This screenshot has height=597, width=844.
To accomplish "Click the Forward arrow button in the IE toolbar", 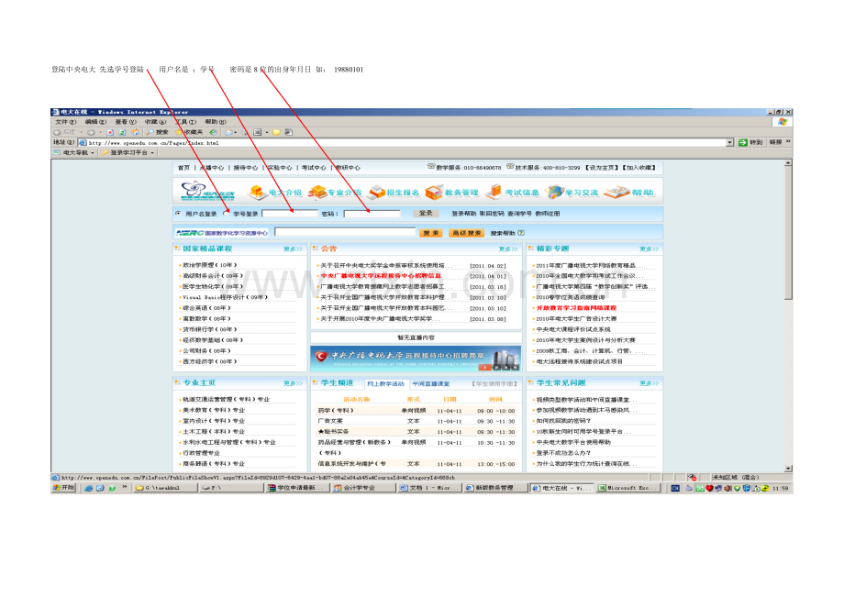I will click(91, 132).
